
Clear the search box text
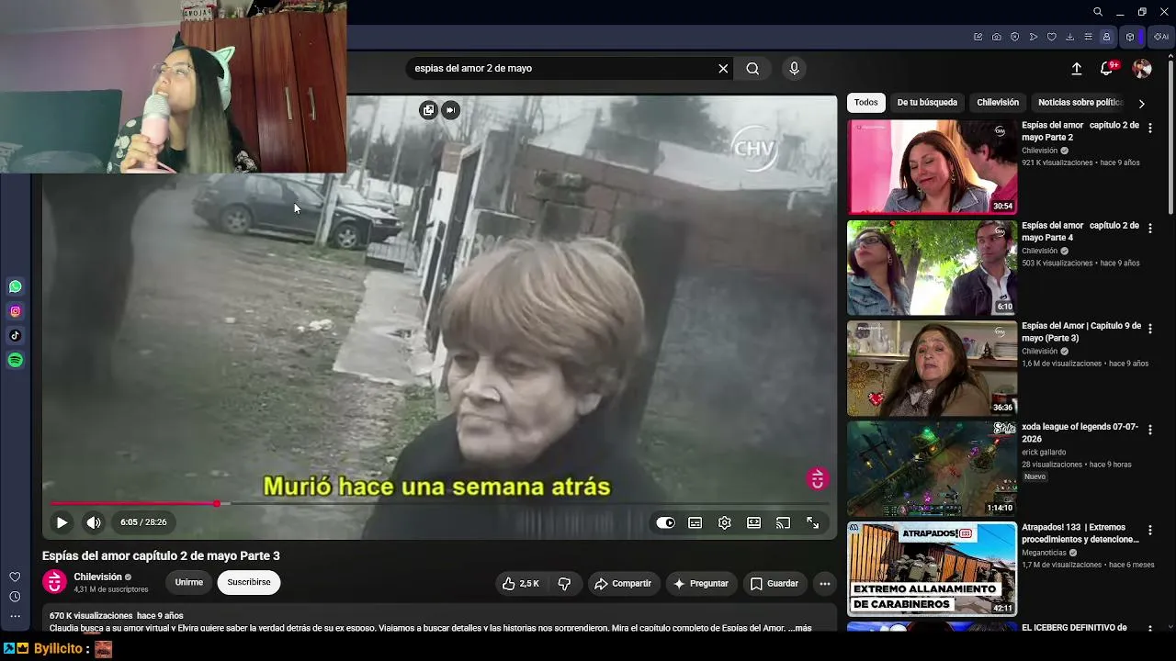pyautogui.click(x=723, y=68)
